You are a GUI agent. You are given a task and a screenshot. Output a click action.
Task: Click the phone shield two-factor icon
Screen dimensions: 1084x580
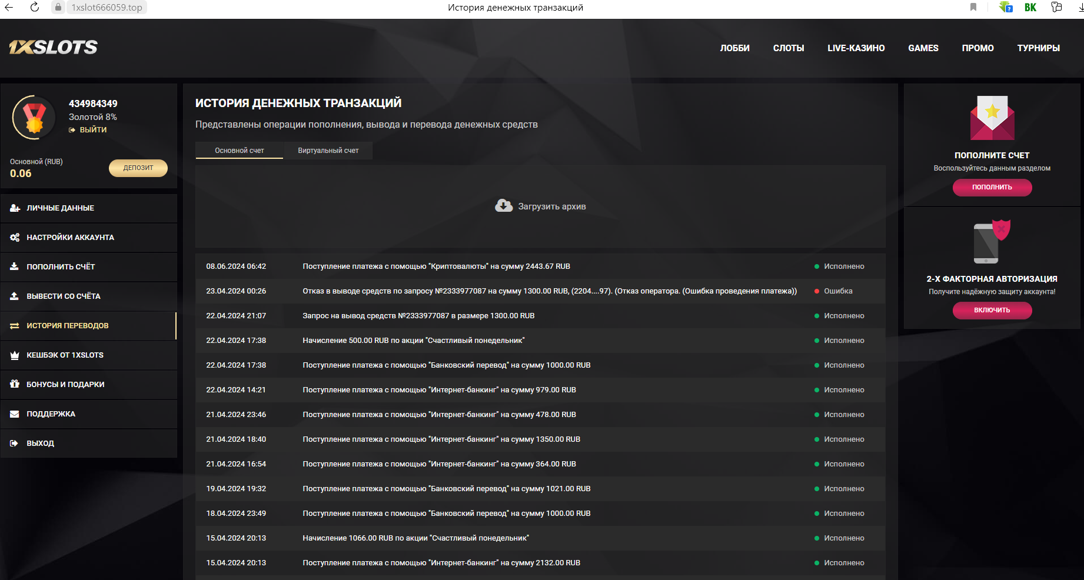[x=992, y=241]
